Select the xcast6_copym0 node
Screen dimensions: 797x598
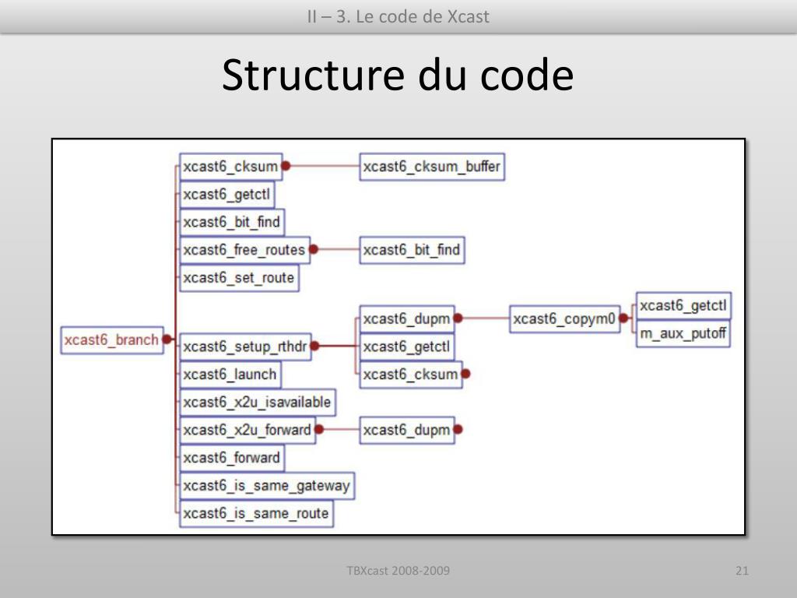click(565, 319)
